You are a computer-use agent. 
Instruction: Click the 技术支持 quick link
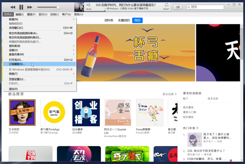213,99
